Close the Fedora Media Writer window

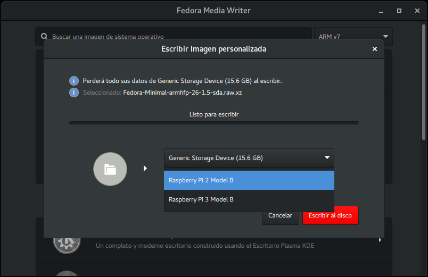point(417,11)
